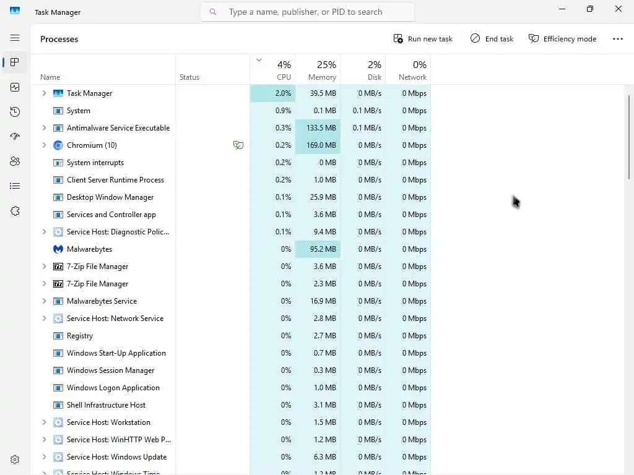Select Windows Session Manager row
Image resolution: width=634 pixels, height=475 pixels.
[230, 370]
